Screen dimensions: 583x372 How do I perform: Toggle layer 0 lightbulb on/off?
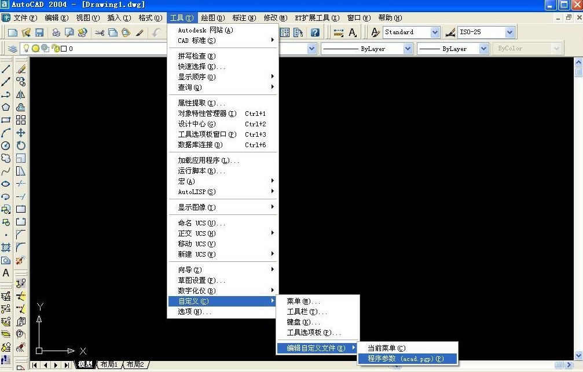(x=26, y=48)
